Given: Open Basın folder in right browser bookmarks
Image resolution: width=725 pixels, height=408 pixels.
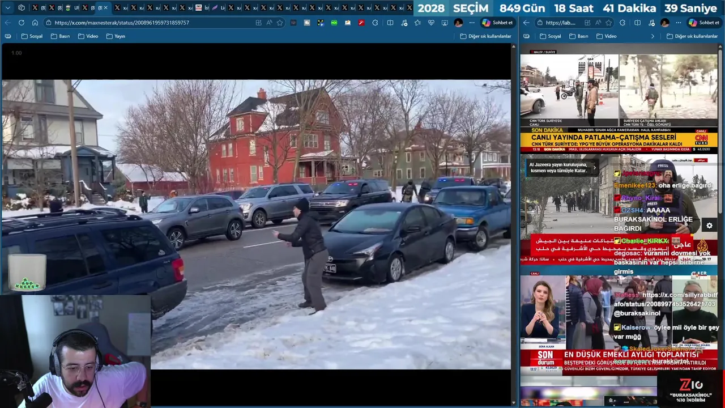Looking at the screenshot, I should [578, 36].
